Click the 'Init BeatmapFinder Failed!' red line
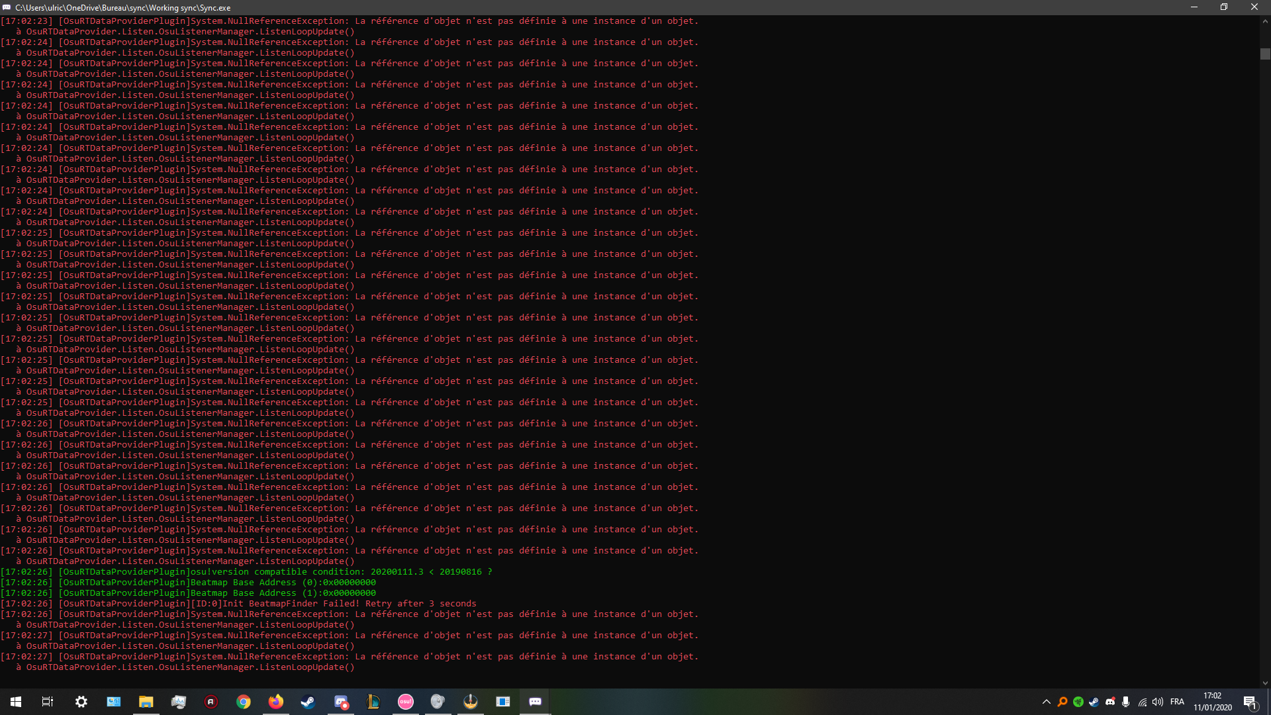This screenshot has width=1271, height=715. click(238, 604)
